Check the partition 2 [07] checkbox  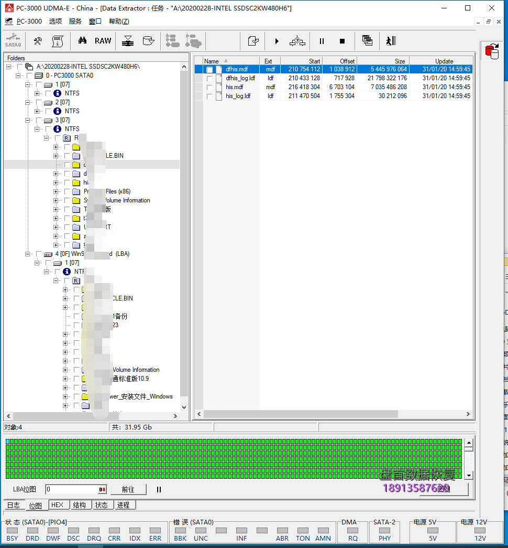click(39, 102)
